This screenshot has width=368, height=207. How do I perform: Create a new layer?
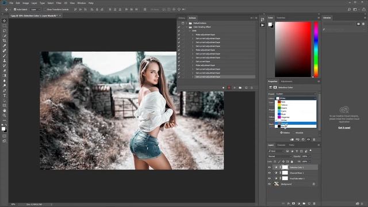coord(309,204)
